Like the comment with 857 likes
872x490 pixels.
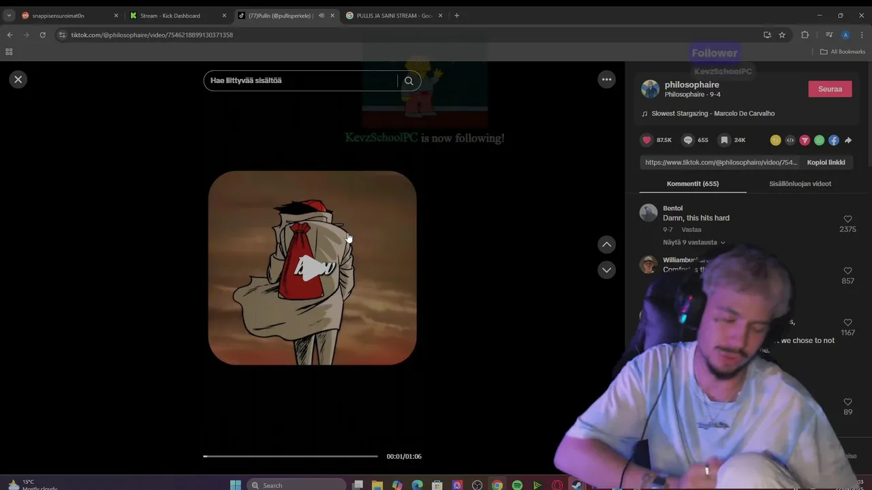pos(847,271)
